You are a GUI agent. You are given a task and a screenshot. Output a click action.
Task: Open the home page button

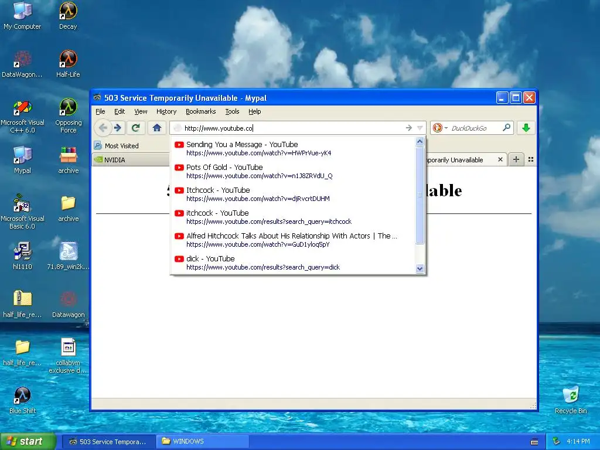coord(157,127)
